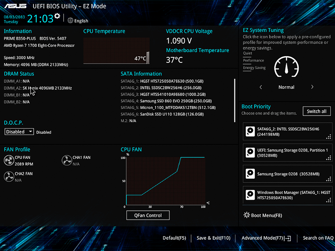Screen dimensions: 335x251
Task: Select the CHA1 FAN icon
Action: (66, 160)
